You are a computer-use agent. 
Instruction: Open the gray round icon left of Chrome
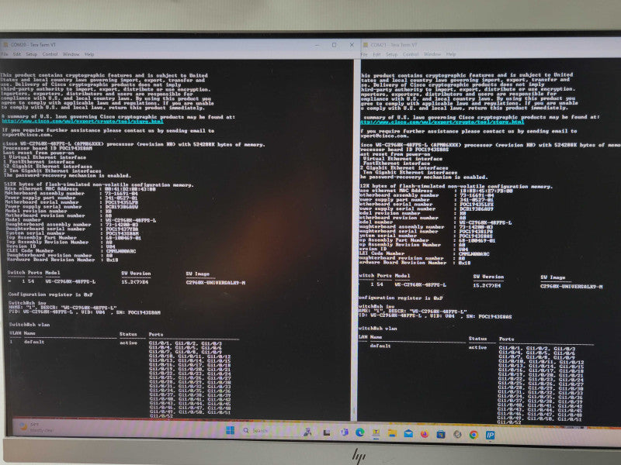click(457, 435)
